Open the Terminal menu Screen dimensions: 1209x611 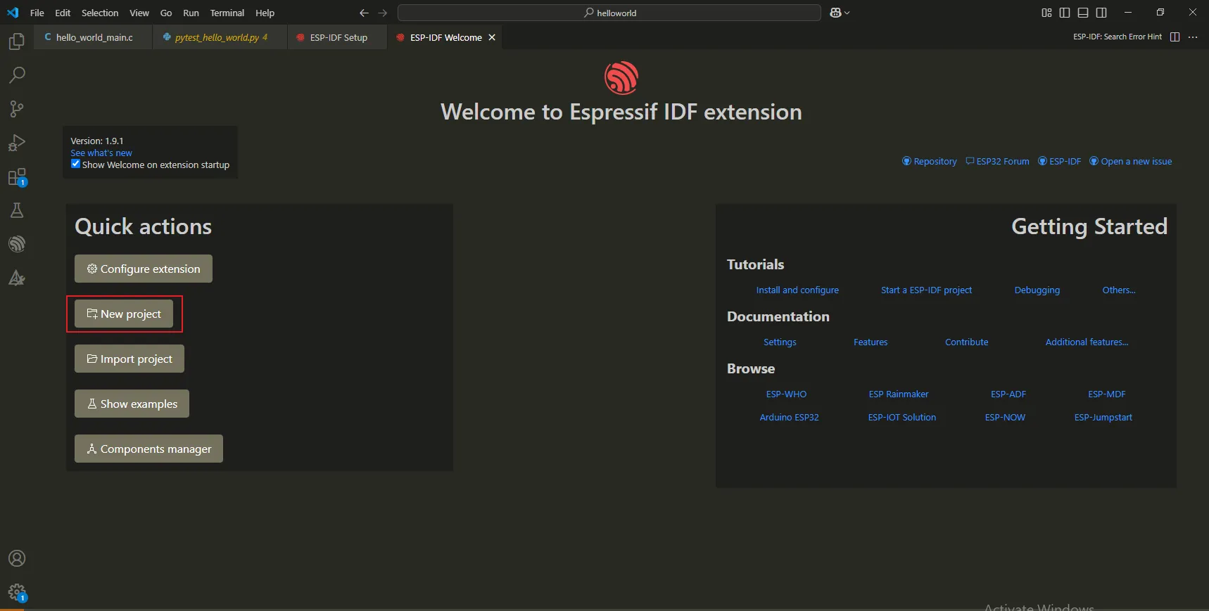click(227, 13)
